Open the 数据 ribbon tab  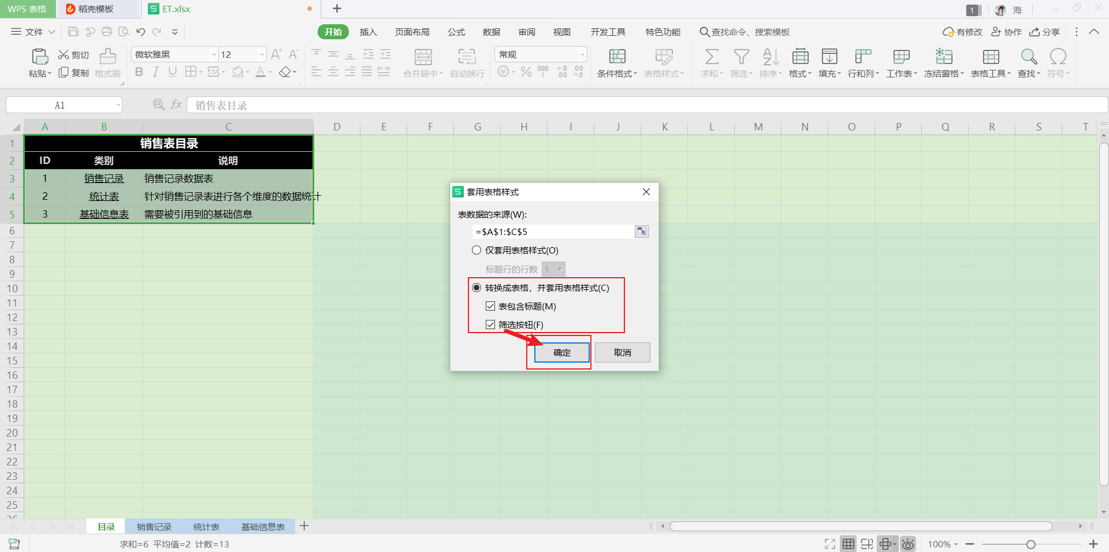pyautogui.click(x=491, y=32)
